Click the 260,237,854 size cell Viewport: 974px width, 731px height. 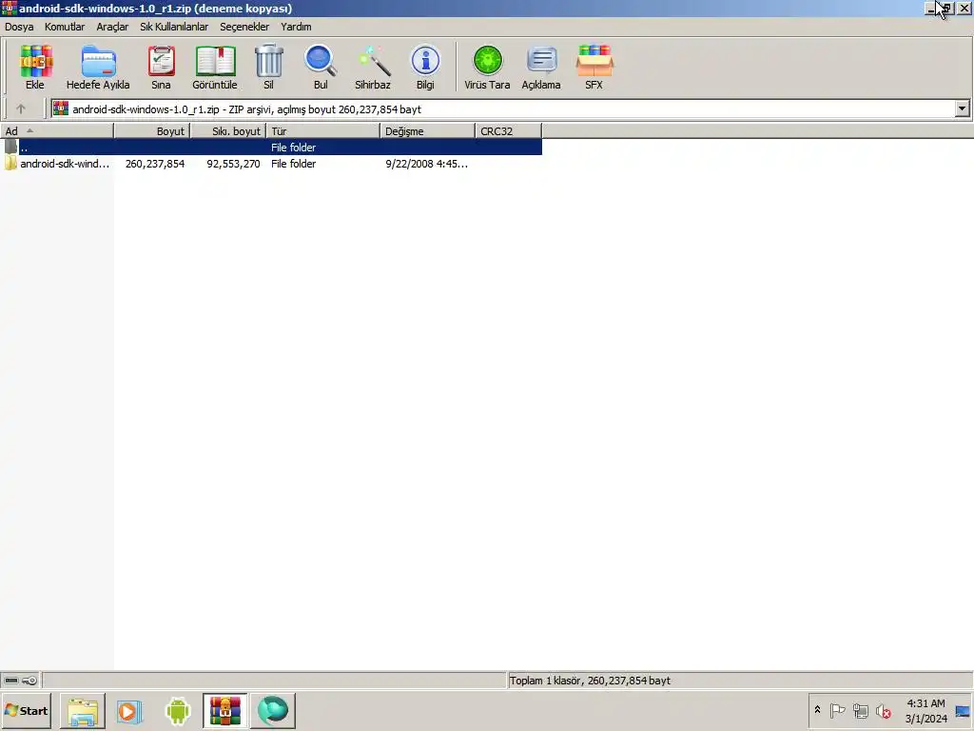pyautogui.click(x=155, y=164)
